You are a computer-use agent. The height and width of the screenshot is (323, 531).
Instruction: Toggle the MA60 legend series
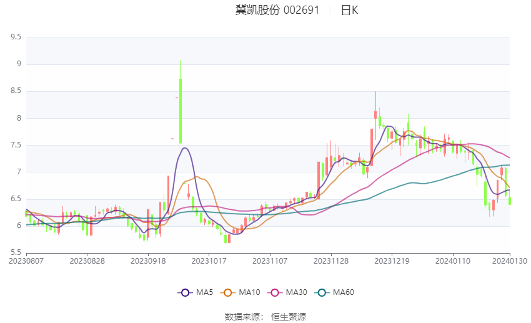[334, 292]
